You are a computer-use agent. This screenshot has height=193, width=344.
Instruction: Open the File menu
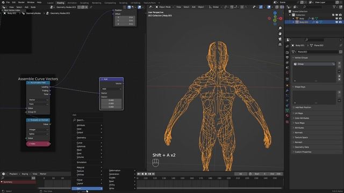8,2
